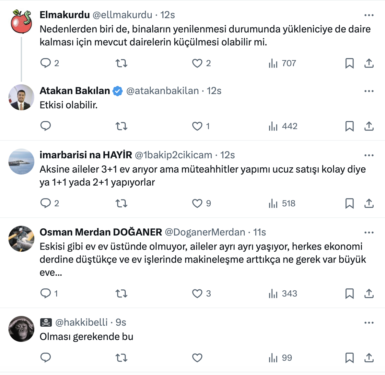Viewport: 385px width, 375px height.
Task: Share Elmakurdu's tweet
Action: [x=369, y=63]
